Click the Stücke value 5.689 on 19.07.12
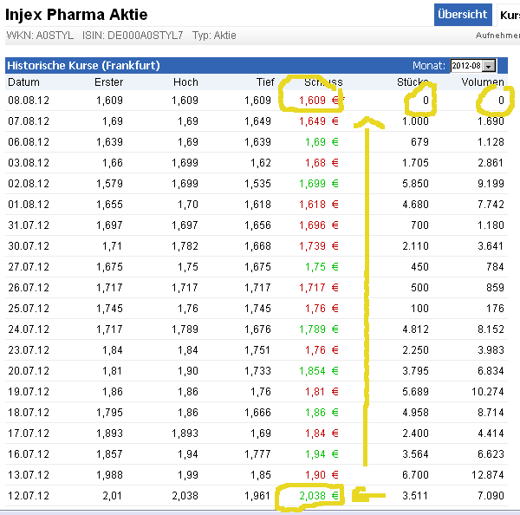 416,391
